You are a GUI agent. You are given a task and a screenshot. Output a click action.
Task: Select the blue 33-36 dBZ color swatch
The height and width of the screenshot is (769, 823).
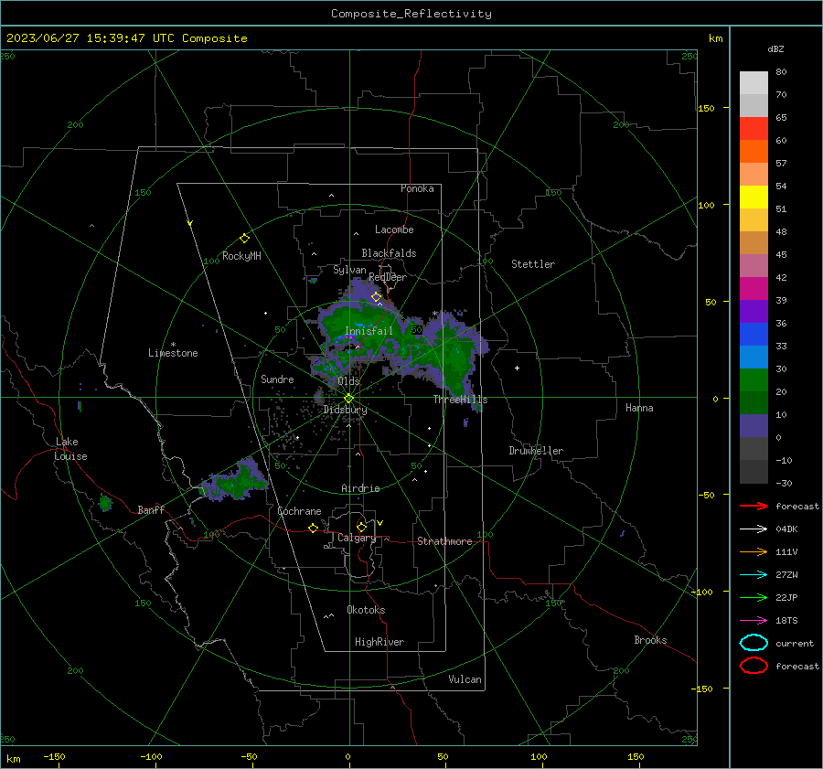[x=754, y=335]
